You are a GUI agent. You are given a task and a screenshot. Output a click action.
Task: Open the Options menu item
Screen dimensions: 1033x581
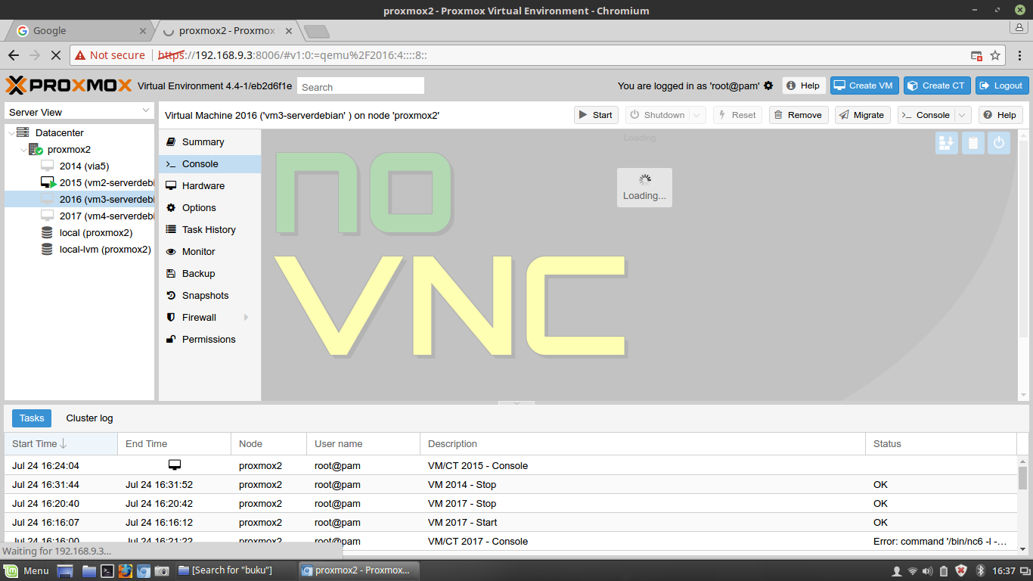click(x=209, y=208)
